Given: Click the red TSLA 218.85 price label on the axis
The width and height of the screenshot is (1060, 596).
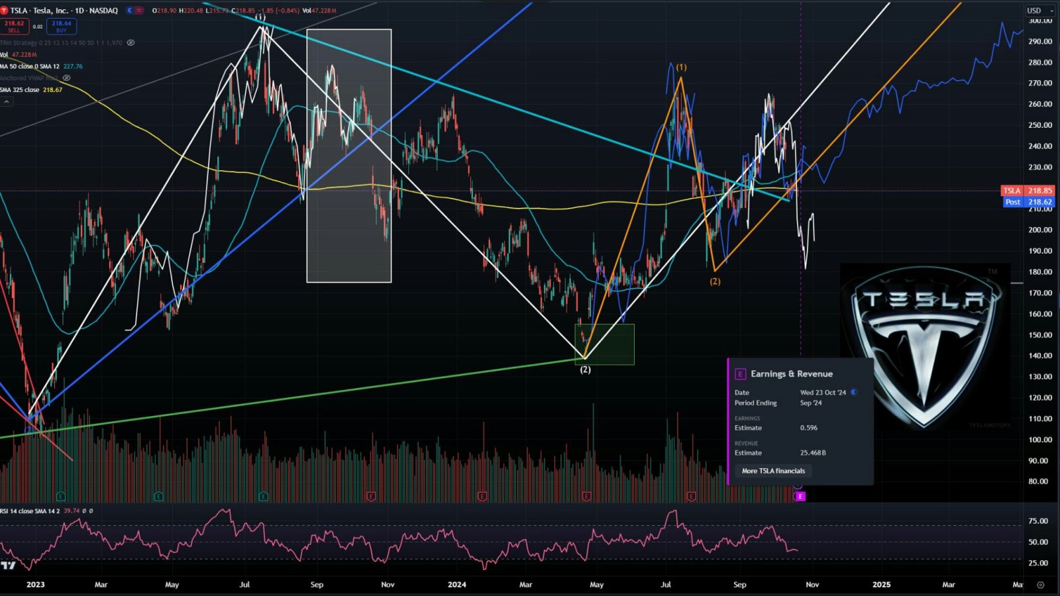Looking at the screenshot, I should 1027,191.
